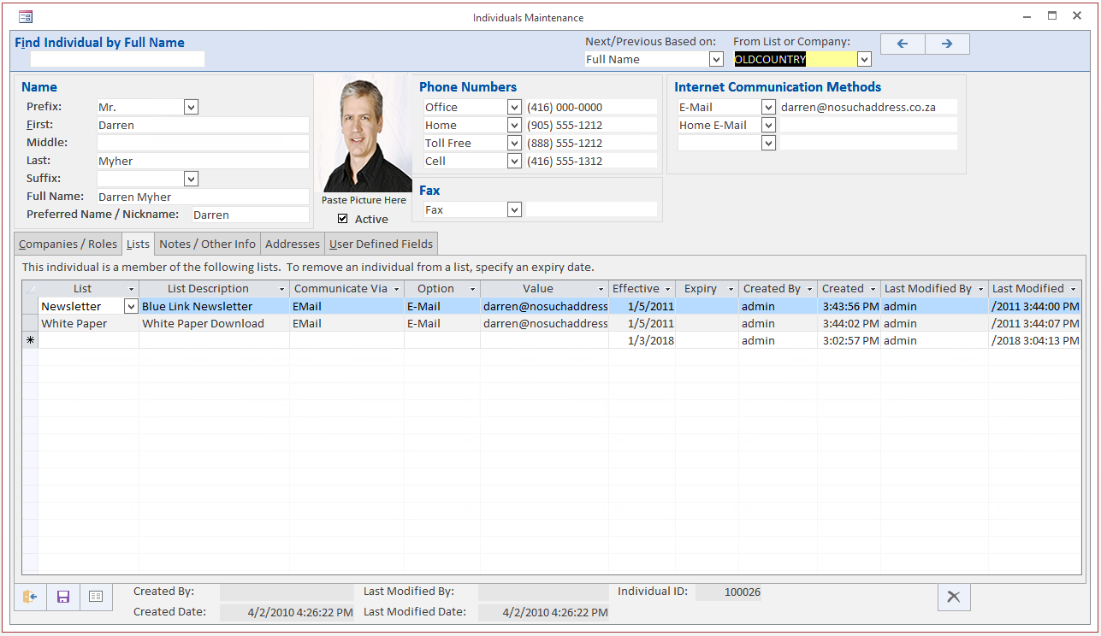Click the X delete icon at bottom right
The image size is (1101, 636).
(954, 597)
